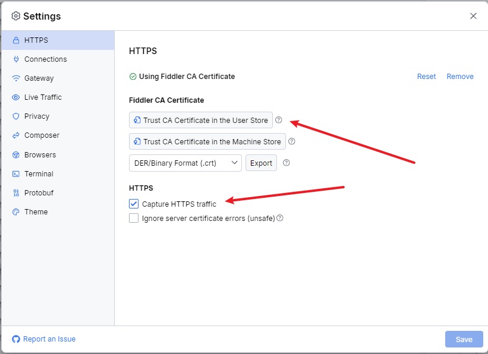
Task: Enable Ignore server certificate errors checkbox
Action: click(134, 218)
